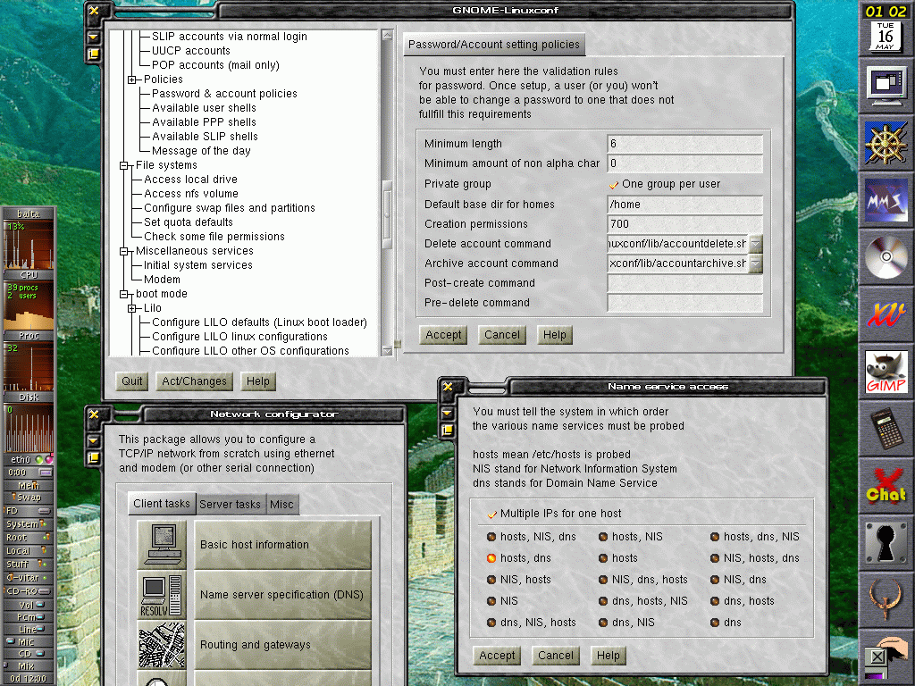
Task: Collapse the Miscellaneous services tree node
Action: [x=123, y=251]
